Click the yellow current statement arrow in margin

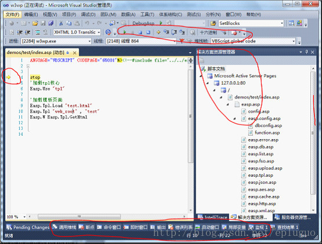click(x=8, y=77)
